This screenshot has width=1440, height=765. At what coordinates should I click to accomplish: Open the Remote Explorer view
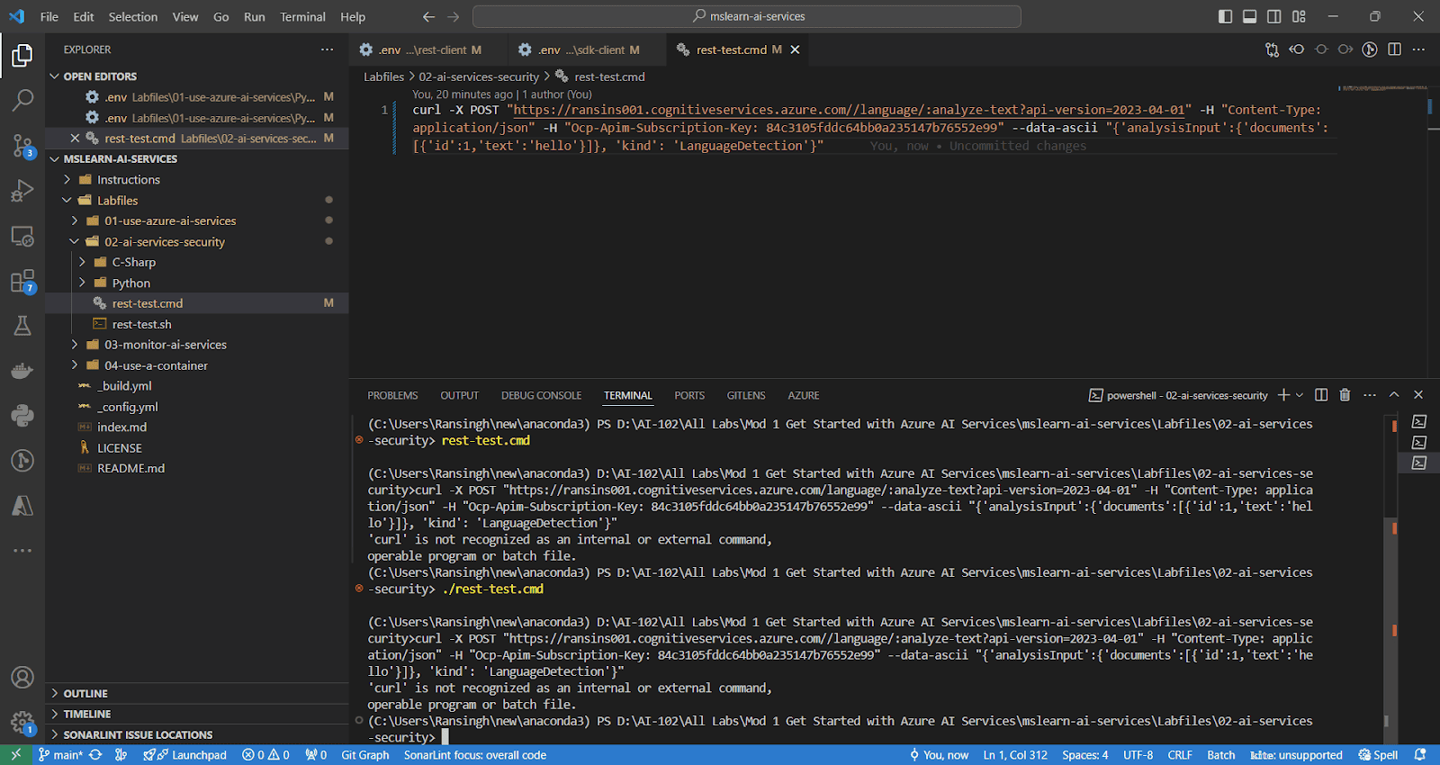(x=22, y=236)
